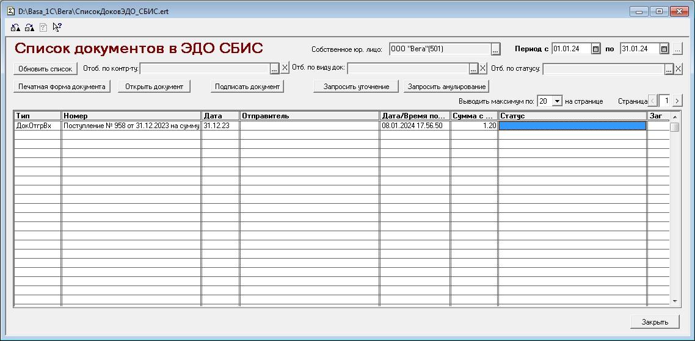Open calendar for the period end date
Screen dimensions: 695x341
click(x=664, y=49)
